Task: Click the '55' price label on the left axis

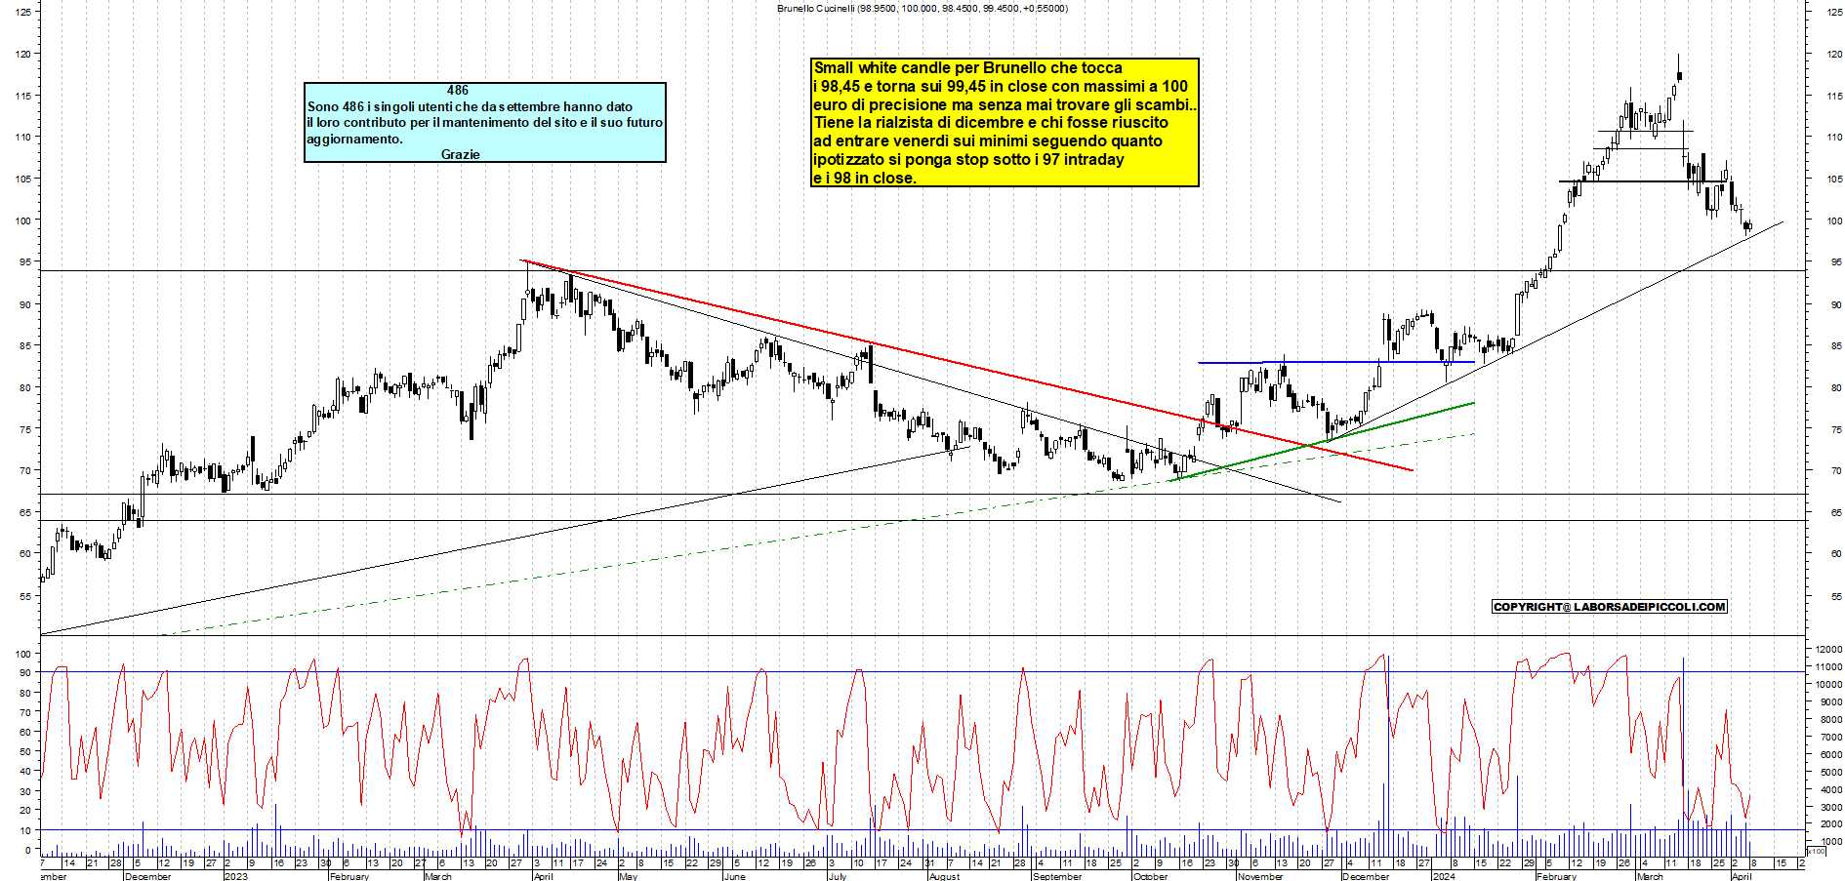Action: (25, 596)
